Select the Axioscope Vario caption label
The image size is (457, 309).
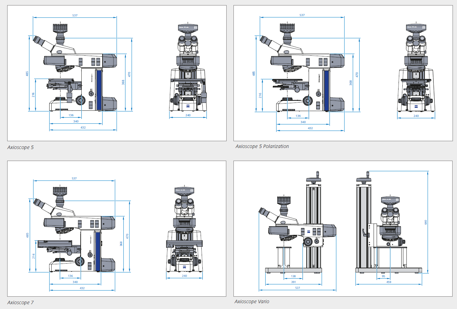[252, 301]
